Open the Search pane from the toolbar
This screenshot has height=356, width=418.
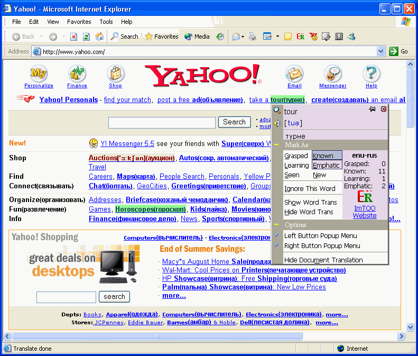[x=124, y=36]
